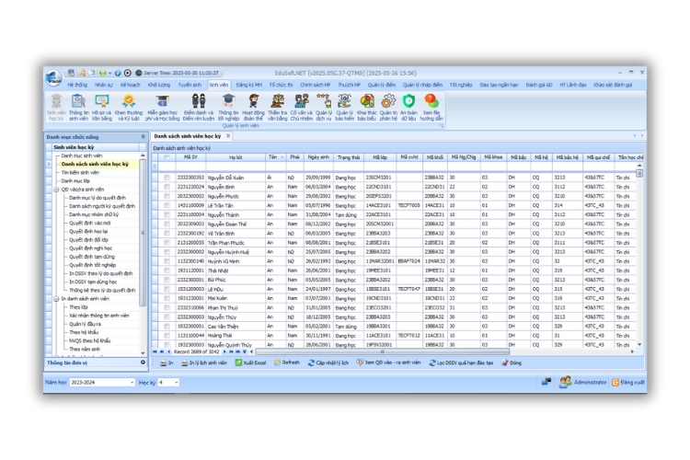Viewport: 690px width, 460px height.
Task: Select checkbox for row Lê Trần Tấn
Action: pos(167,204)
